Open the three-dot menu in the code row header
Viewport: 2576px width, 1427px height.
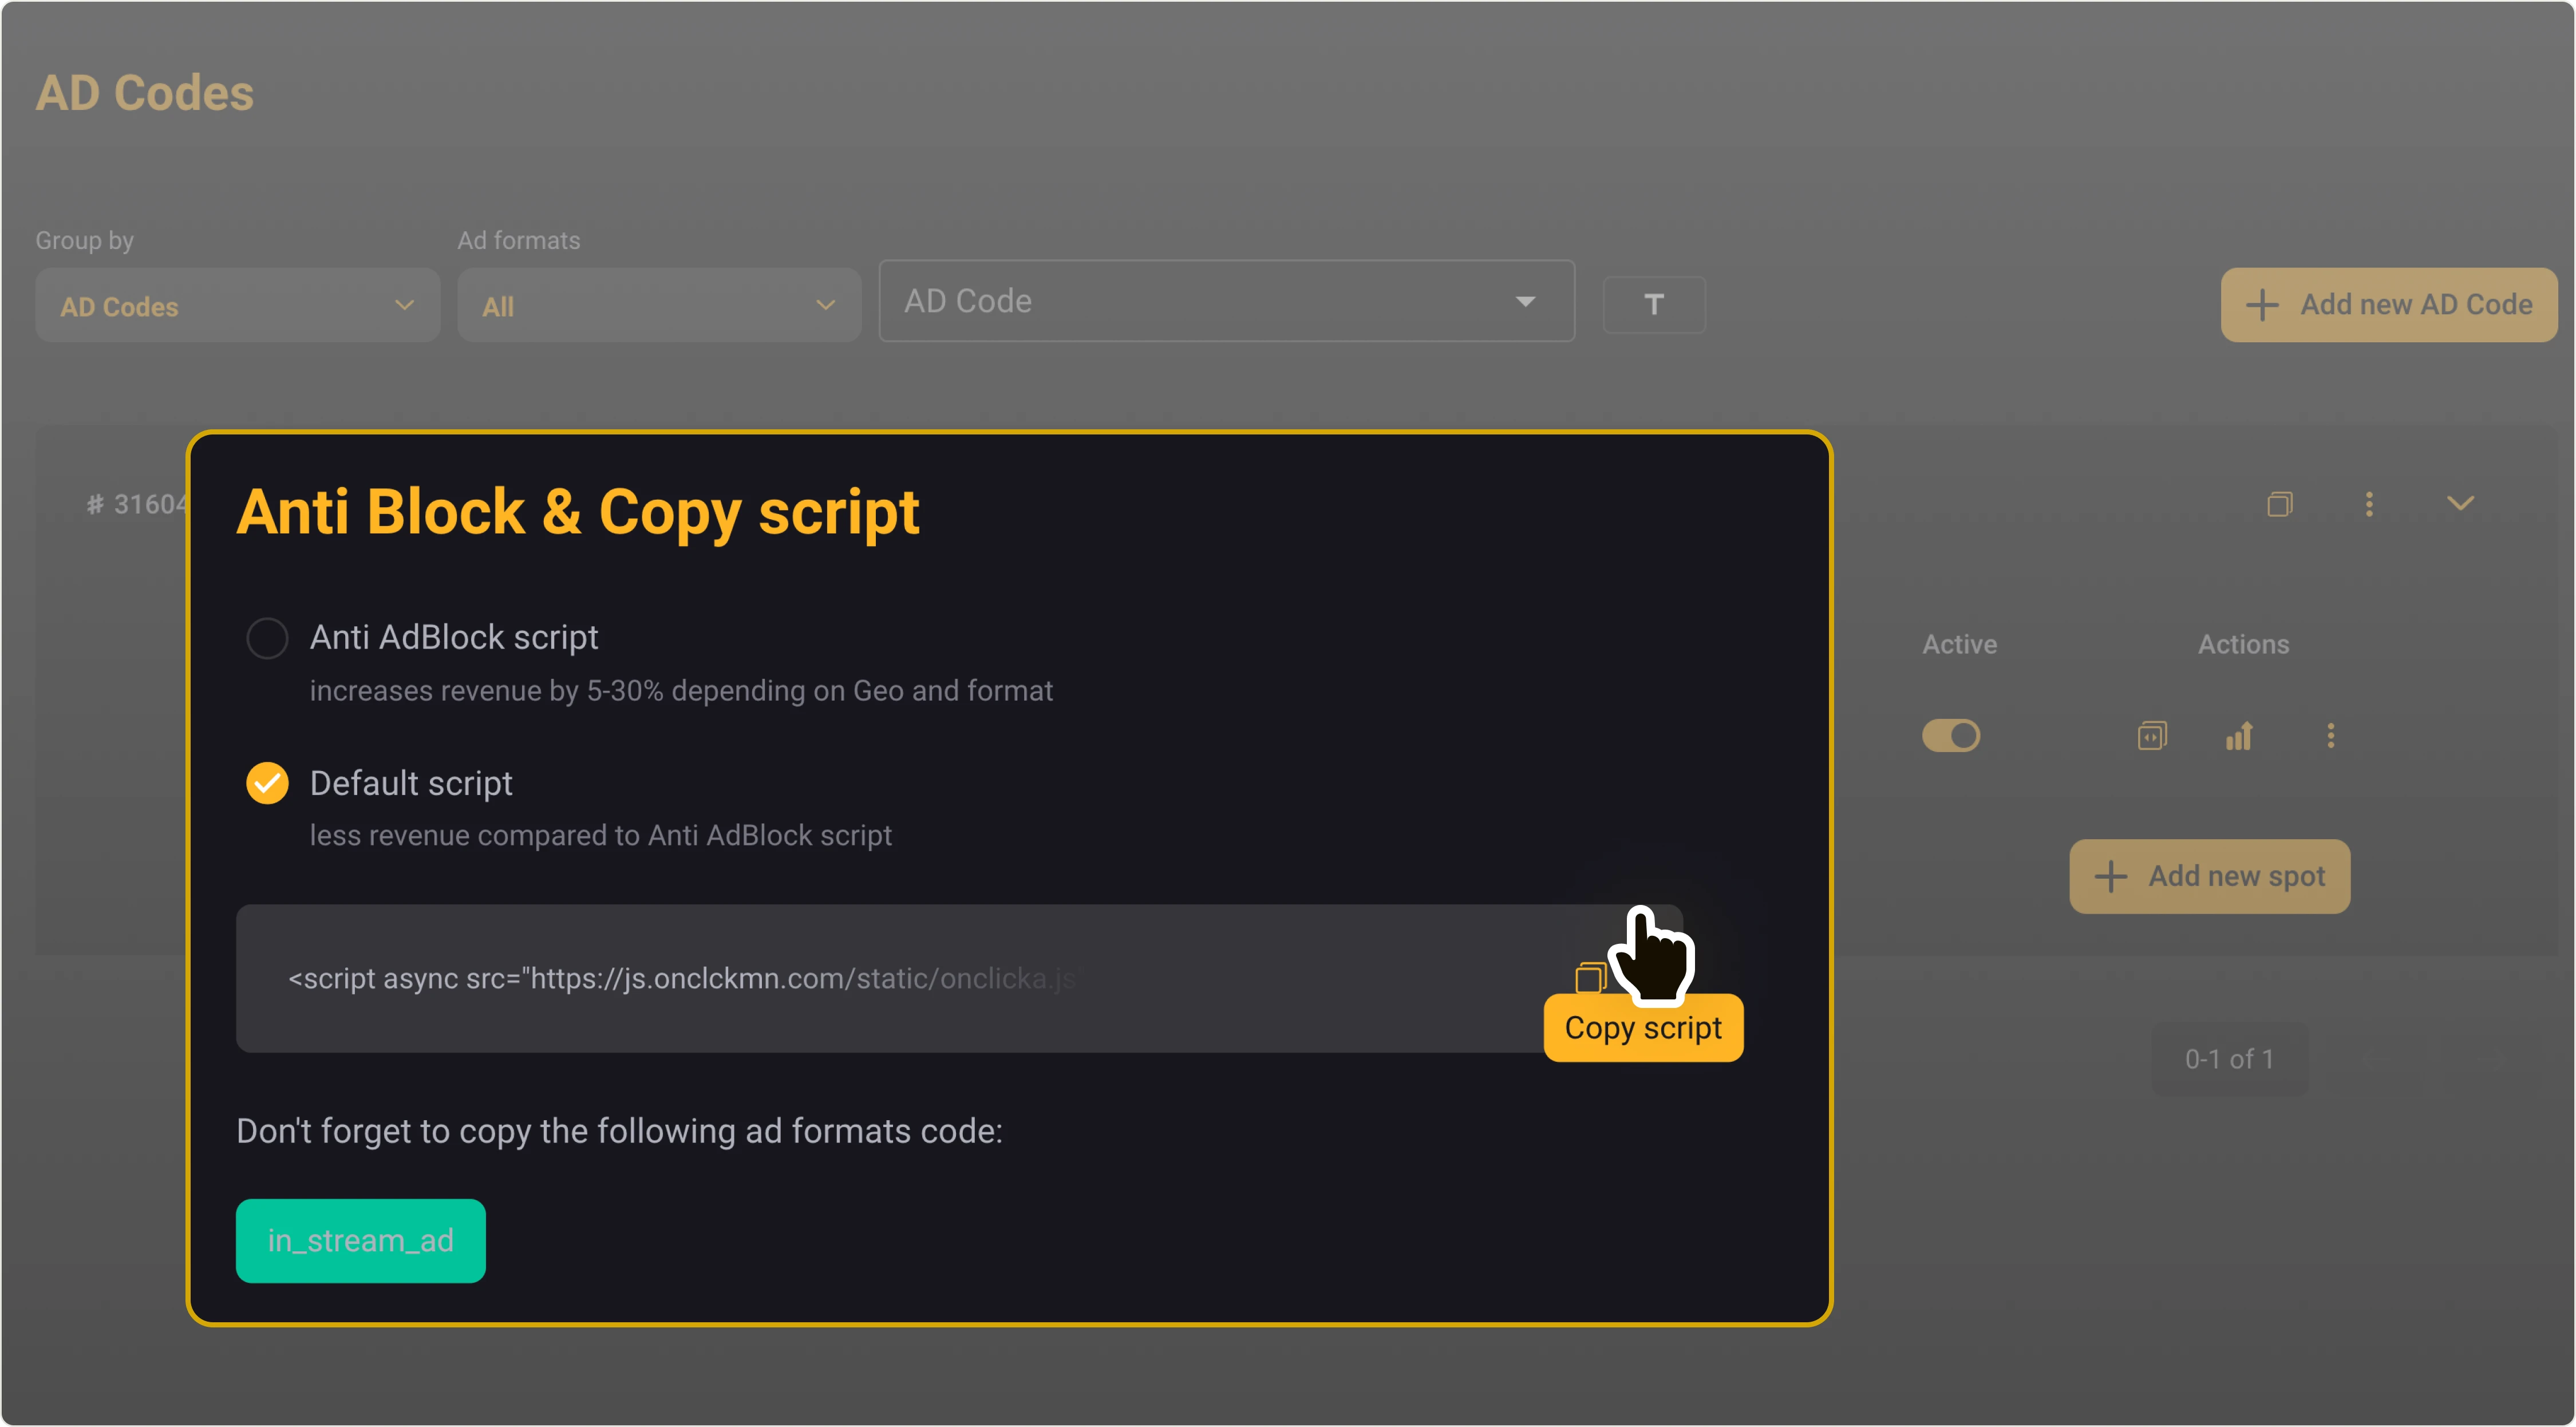pos(2369,504)
